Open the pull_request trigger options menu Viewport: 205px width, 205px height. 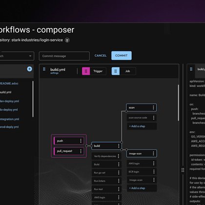(81, 151)
